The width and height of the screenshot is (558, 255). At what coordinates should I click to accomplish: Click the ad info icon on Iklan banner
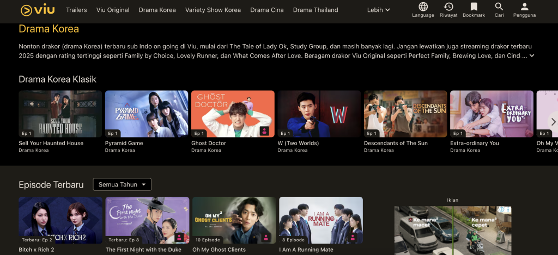point(502,209)
